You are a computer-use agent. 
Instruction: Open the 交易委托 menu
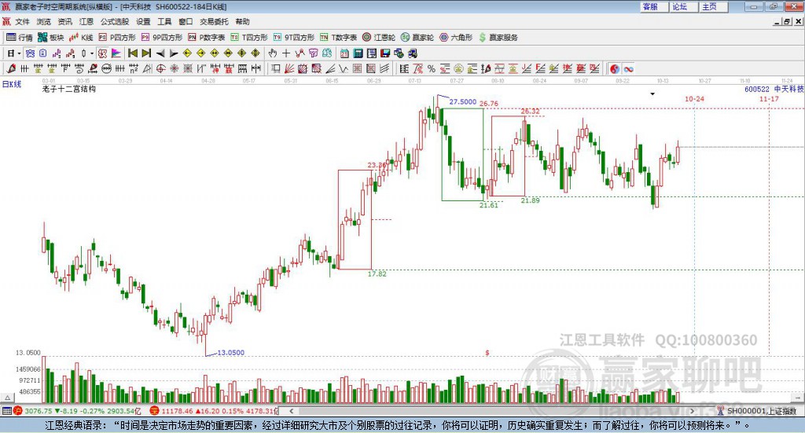[214, 21]
